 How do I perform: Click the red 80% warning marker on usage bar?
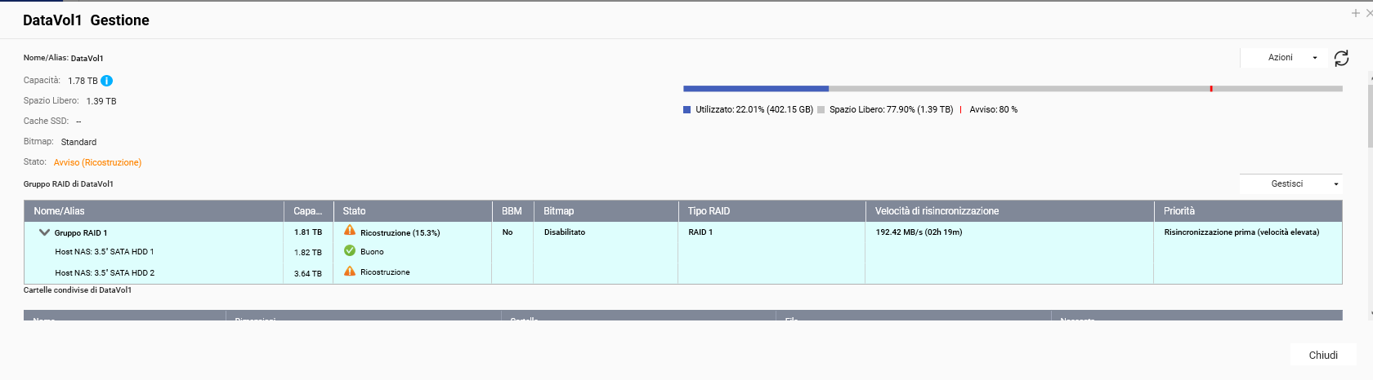(1211, 88)
